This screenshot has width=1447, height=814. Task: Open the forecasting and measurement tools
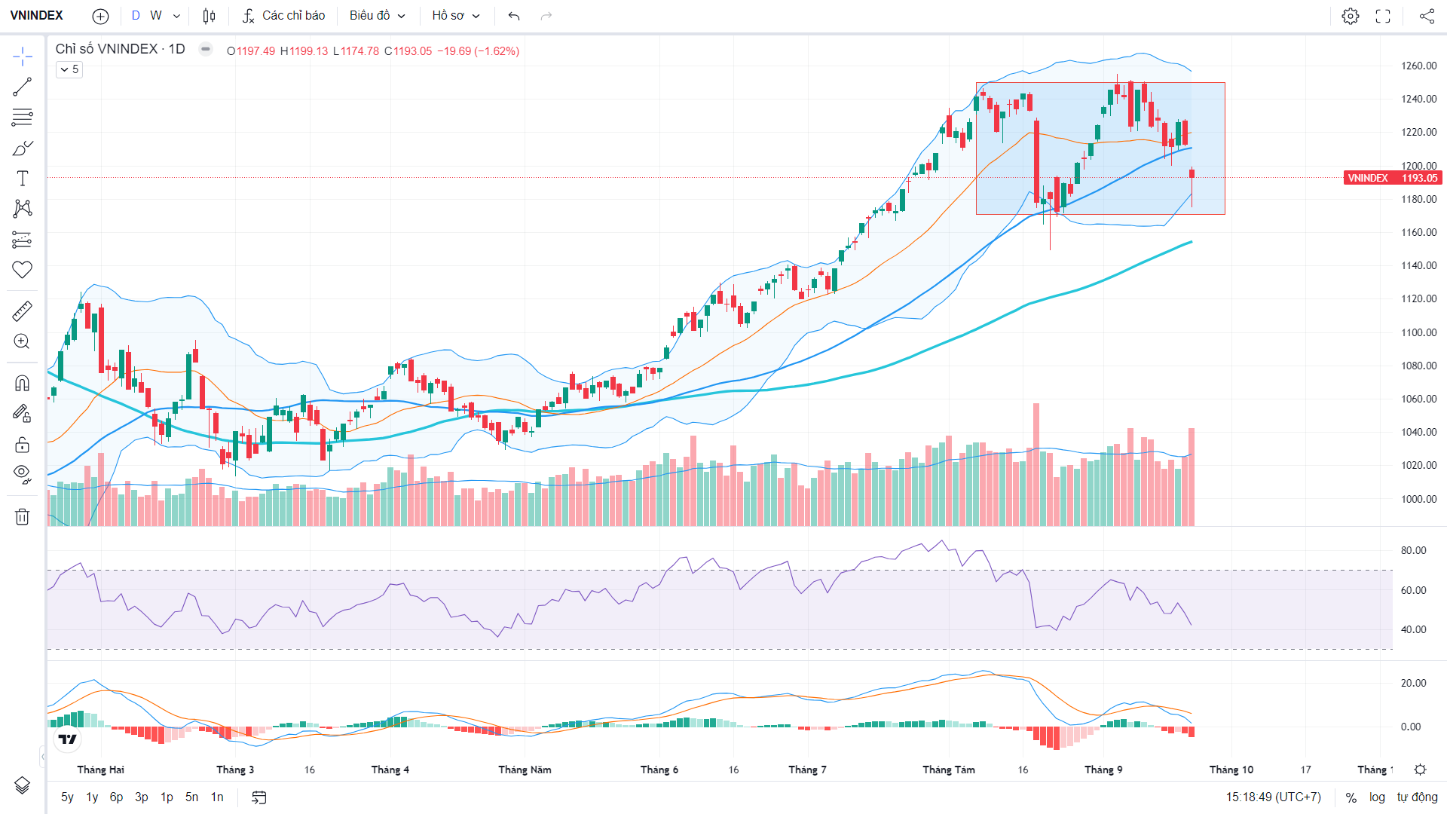click(23, 240)
